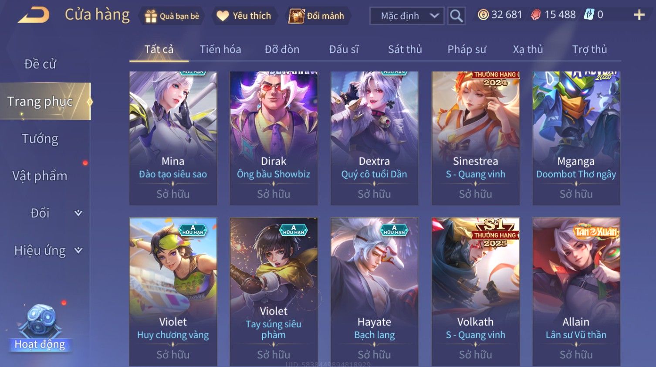Switch to the Tiến hóa tab
This screenshot has height=367, width=656.
pyautogui.click(x=220, y=49)
